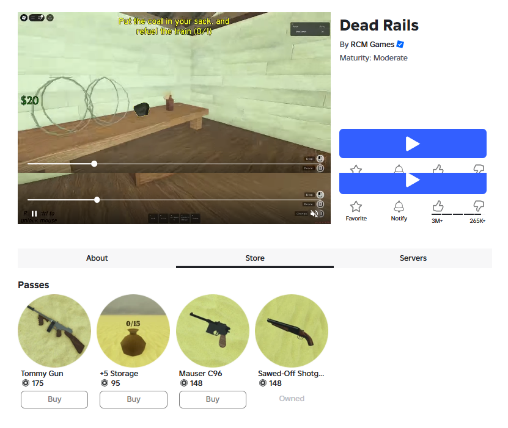The height and width of the screenshot is (428, 508).
Task: Click the like-to-dislike ratio bar
Action: click(x=458, y=214)
